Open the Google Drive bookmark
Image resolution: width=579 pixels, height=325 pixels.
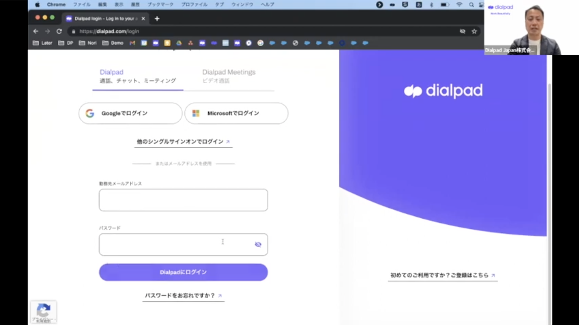pos(179,43)
